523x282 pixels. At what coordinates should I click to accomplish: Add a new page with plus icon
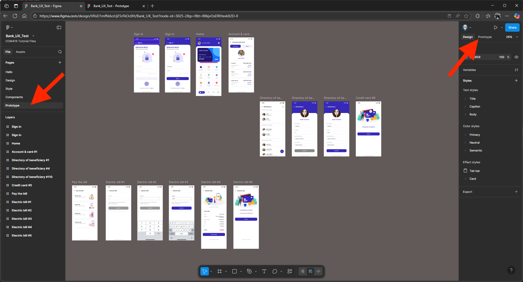tap(60, 63)
